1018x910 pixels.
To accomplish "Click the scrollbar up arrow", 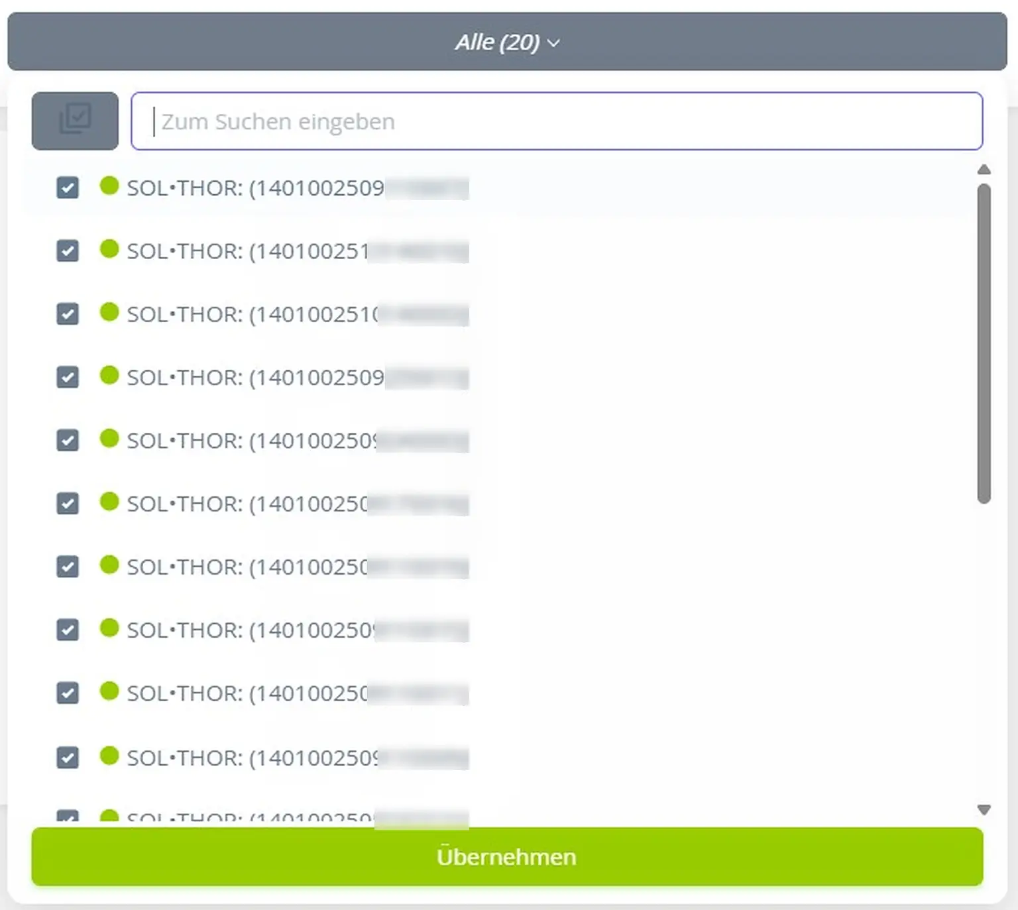I will [984, 170].
